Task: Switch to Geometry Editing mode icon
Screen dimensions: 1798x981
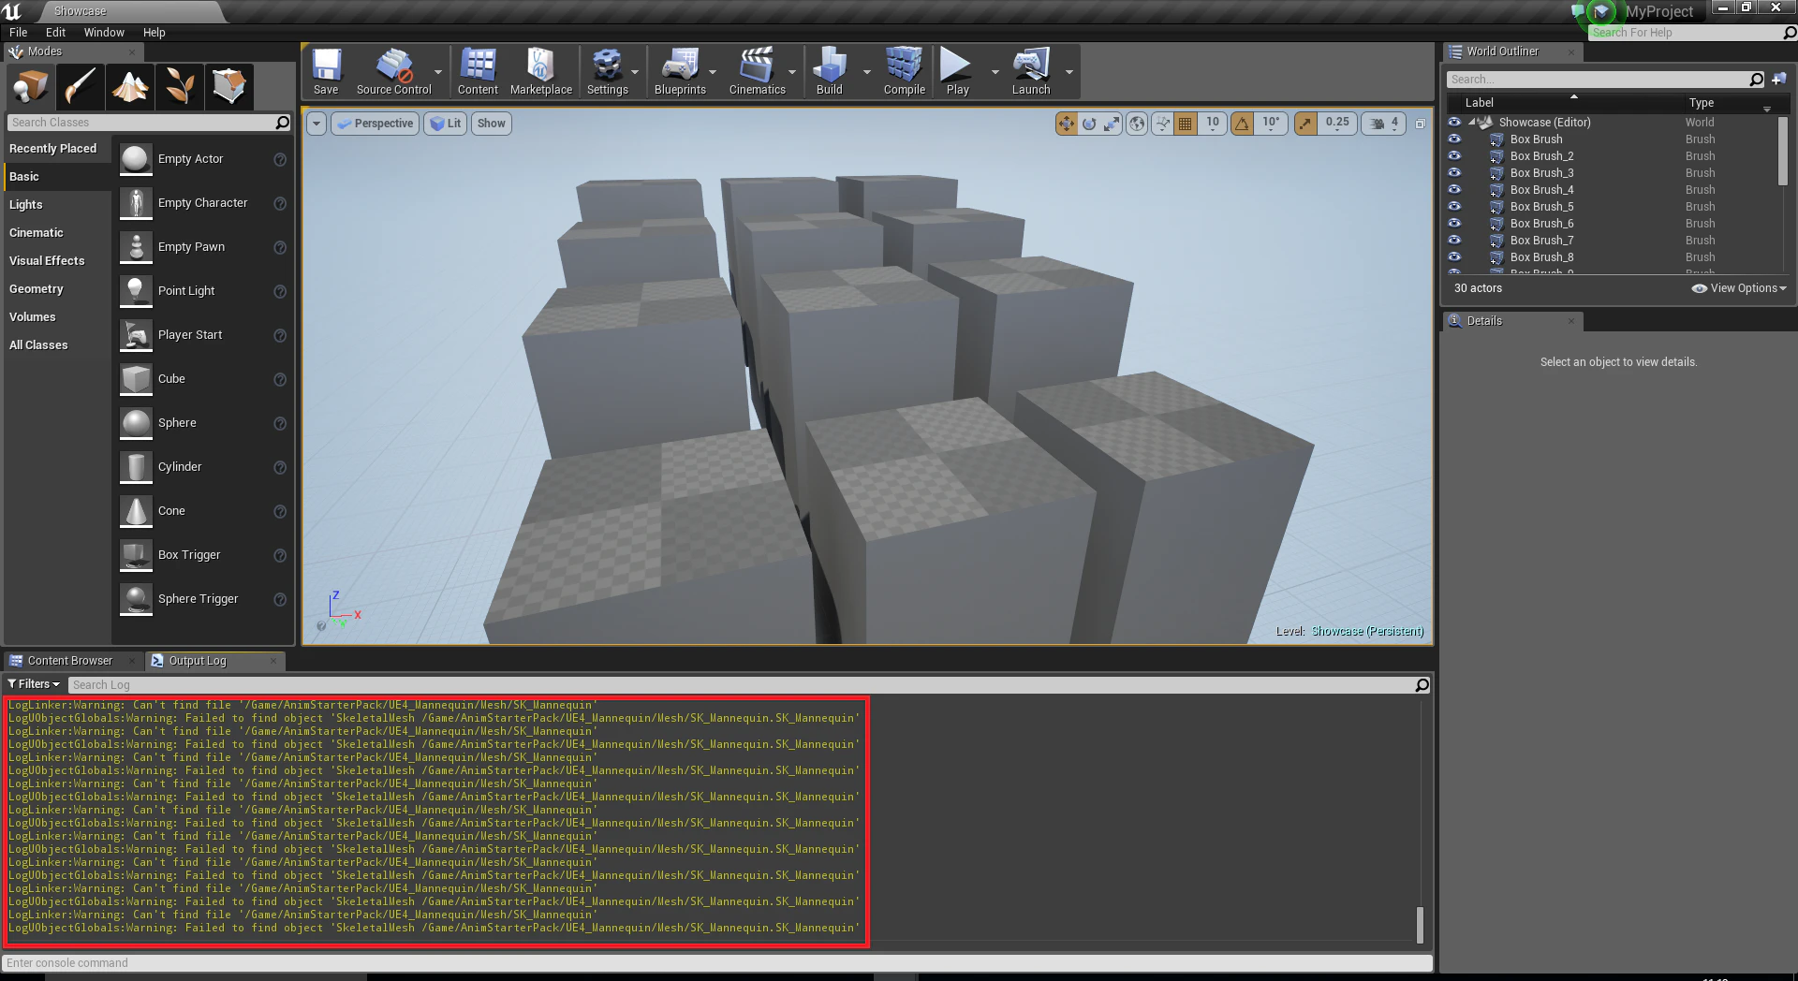Action: 229,87
